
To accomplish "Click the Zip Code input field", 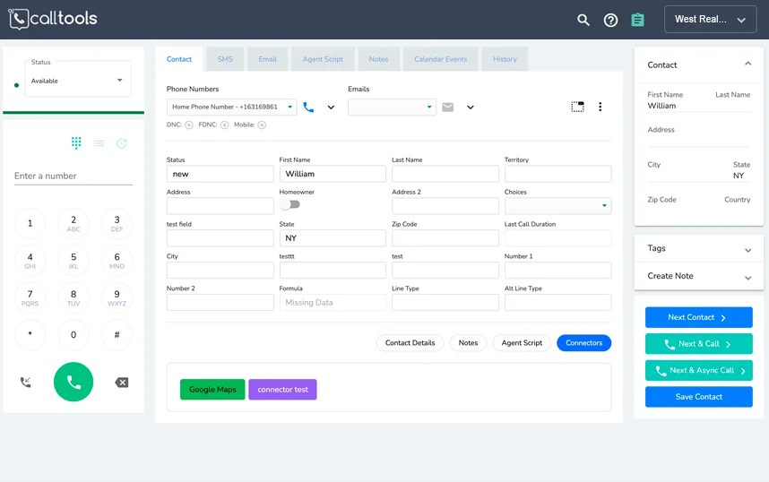I will pyautogui.click(x=445, y=238).
